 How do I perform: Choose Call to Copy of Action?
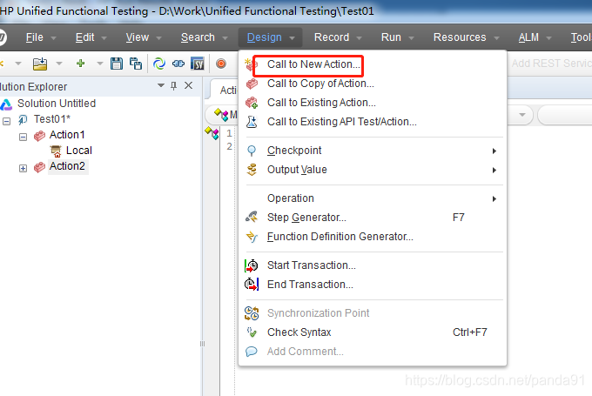pyautogui.click(x=373, y=84)
